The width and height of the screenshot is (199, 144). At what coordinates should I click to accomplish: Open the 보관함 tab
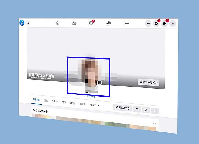[73, 103]
